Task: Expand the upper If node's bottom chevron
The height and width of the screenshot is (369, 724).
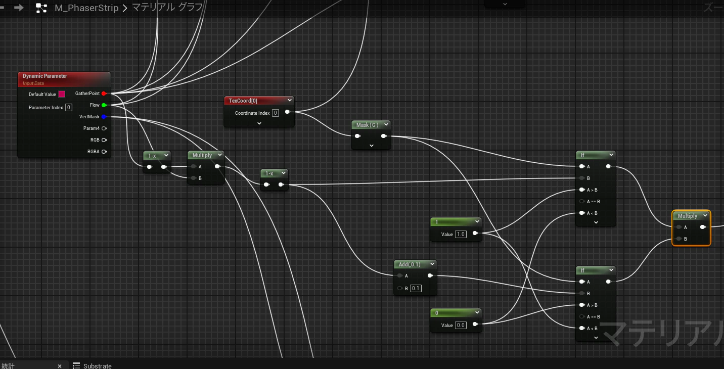Action: click(596, 222)
